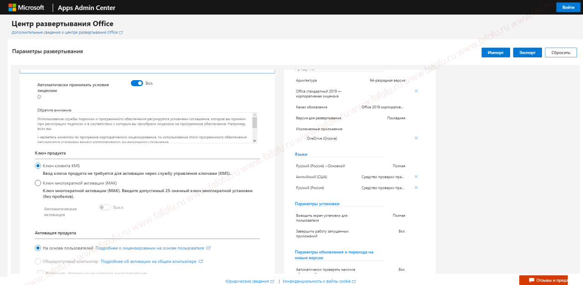
Task: Click Завершить работу запущенных приложений row
Action: click(x=350, y=234)
